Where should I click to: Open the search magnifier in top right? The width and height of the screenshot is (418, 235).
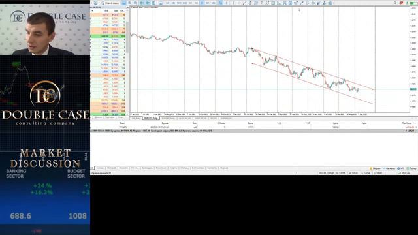(395, 3)
